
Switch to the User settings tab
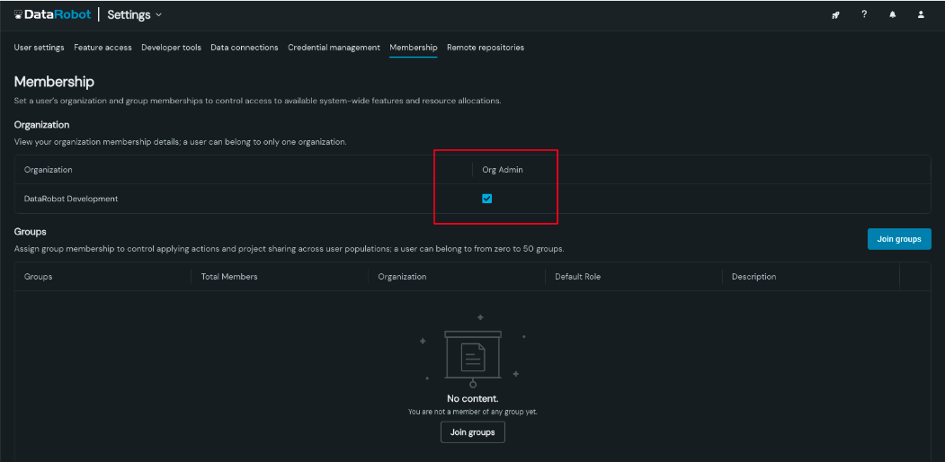[x=39, y=48]
